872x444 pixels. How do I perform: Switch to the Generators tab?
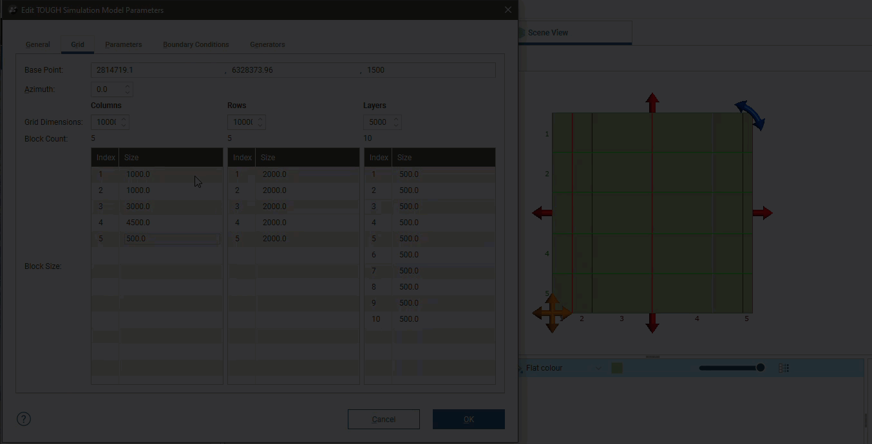click(267, 44)
